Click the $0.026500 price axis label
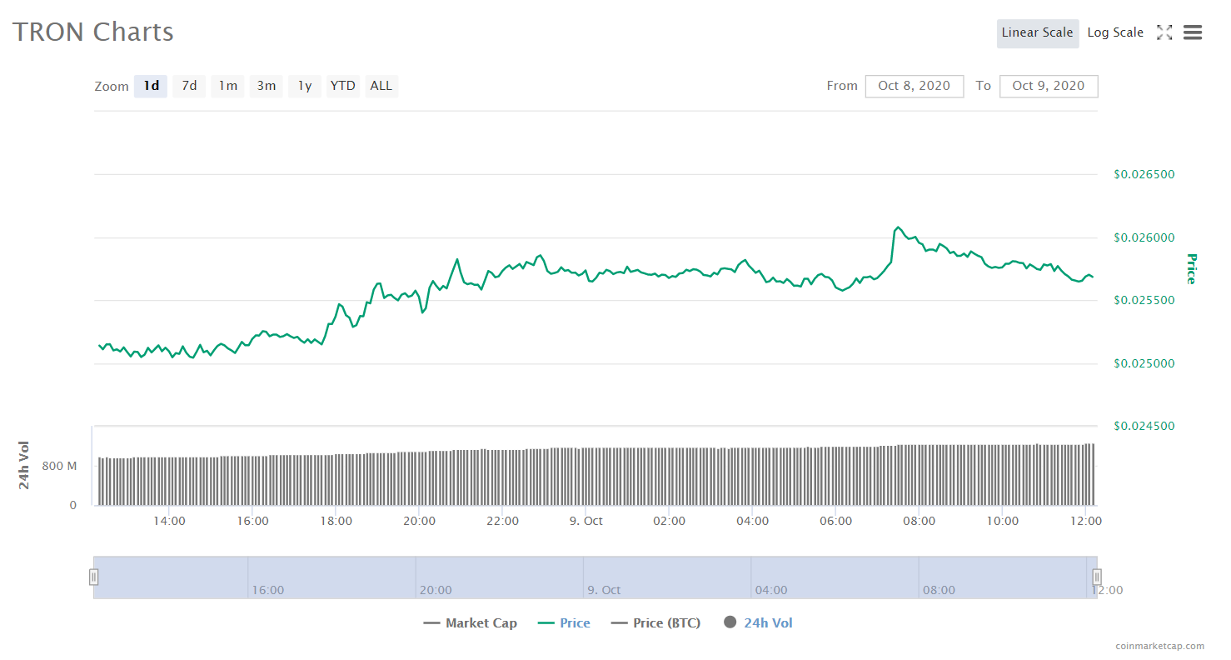 tap(1144, 174)
